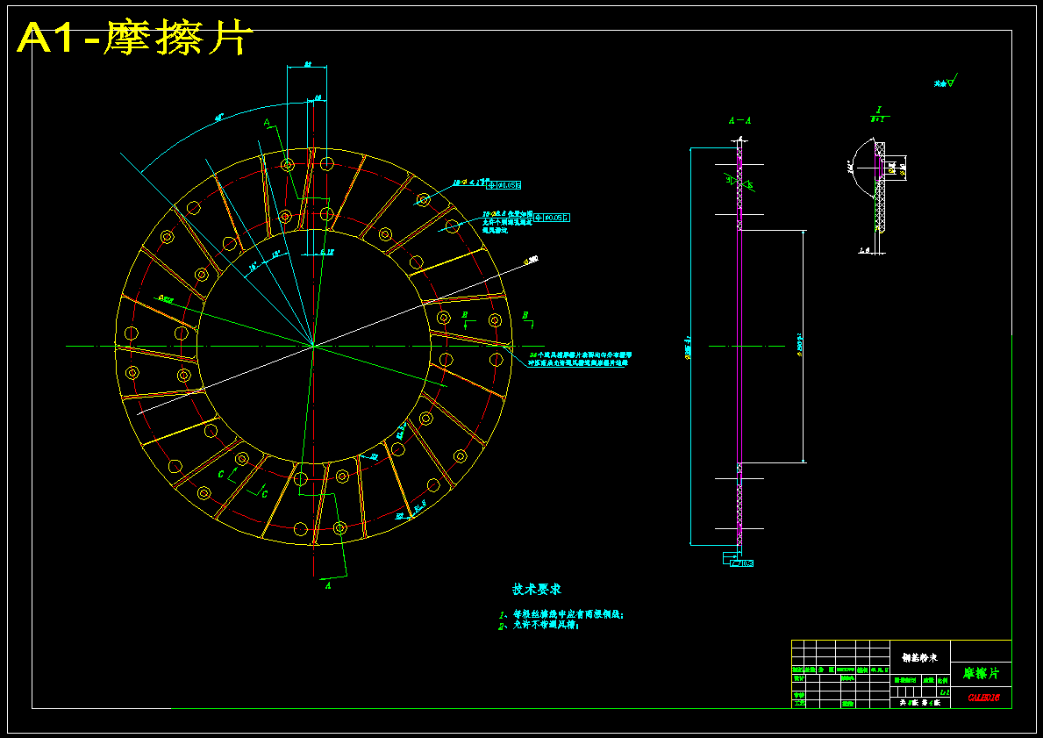
Task: Select the hatched detail view I cross-section
Action: click(x=879, y=188)
